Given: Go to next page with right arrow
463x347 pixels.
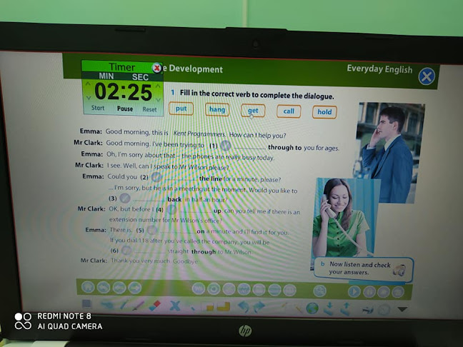Looking at the screenshot, I should (134, 288).
